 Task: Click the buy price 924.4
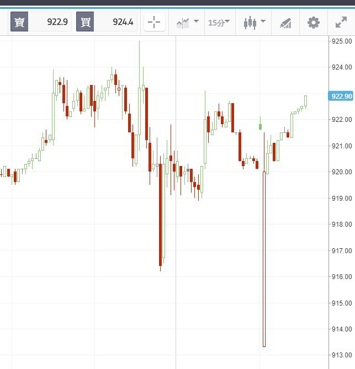123,22
